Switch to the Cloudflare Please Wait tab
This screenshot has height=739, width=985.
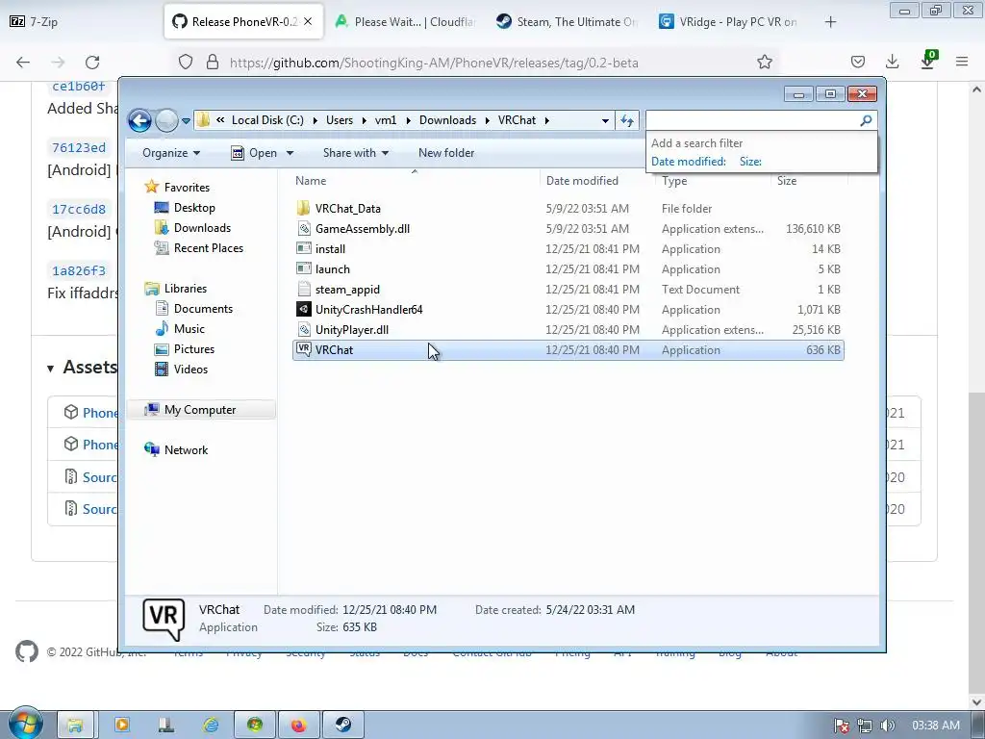[x=406, y=21]
